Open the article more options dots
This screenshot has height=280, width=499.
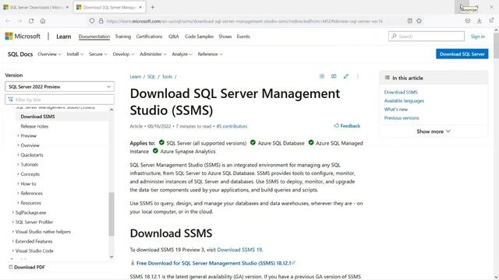[x=358, y=76]
